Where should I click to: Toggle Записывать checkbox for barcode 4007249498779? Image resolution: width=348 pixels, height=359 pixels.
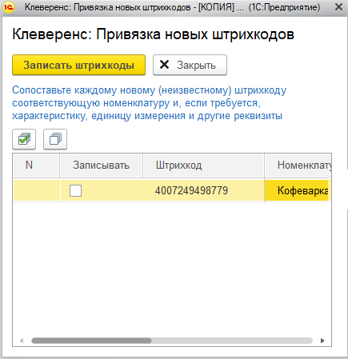point(75,191)
